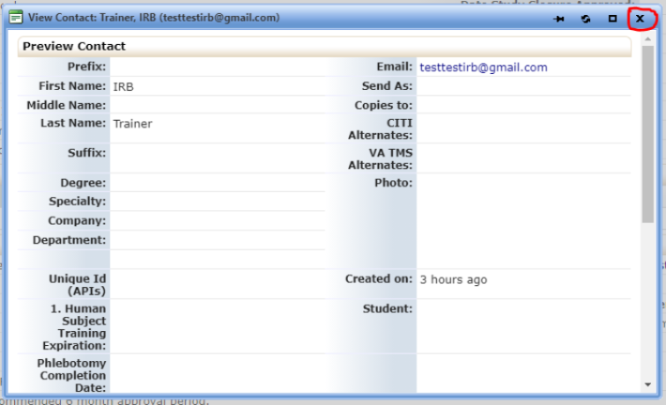The image size is (666, 405).
Task: Click the Created on value '3 hours ago'
Action: (x=453, y=280)
